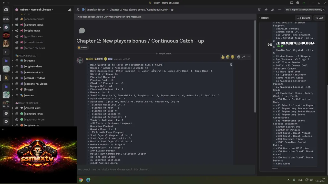
Task: Toggle the member list panel
Action: point(272,10)
